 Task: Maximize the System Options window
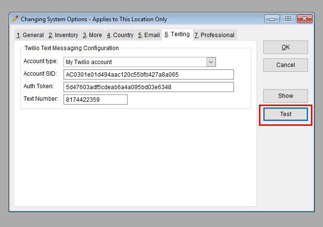[x=288, y=19]
